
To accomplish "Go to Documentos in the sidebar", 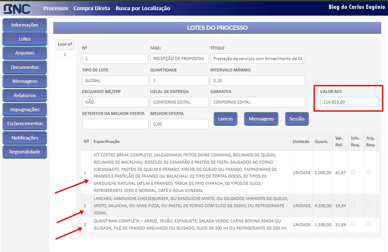I will (25, 67).
